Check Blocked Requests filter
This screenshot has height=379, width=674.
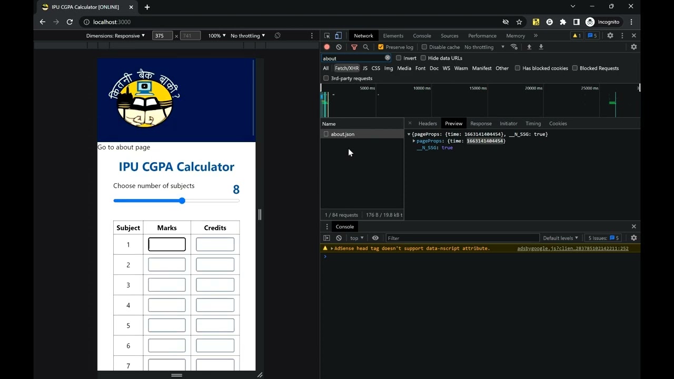click(x=575, y=68)
